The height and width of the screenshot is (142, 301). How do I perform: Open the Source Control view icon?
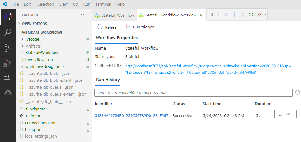tap(8, 48)
